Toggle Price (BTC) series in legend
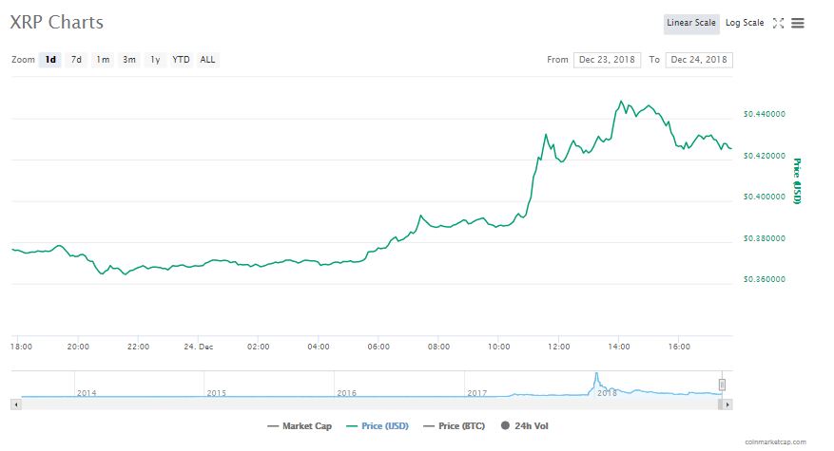 coord(454,426)
